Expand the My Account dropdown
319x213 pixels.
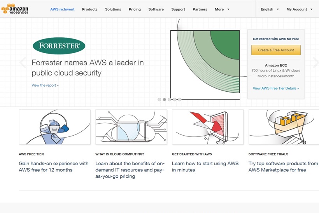coord(299,9)
